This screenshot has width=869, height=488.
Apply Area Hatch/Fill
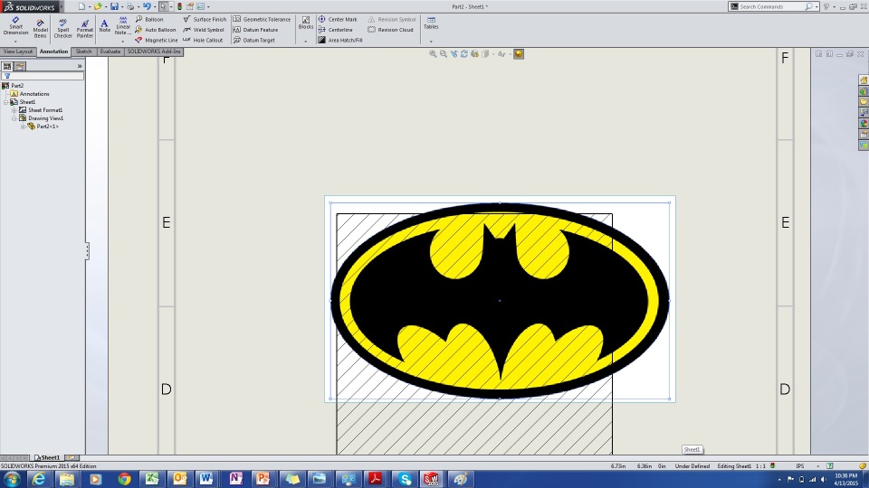(x=340, y=40)
